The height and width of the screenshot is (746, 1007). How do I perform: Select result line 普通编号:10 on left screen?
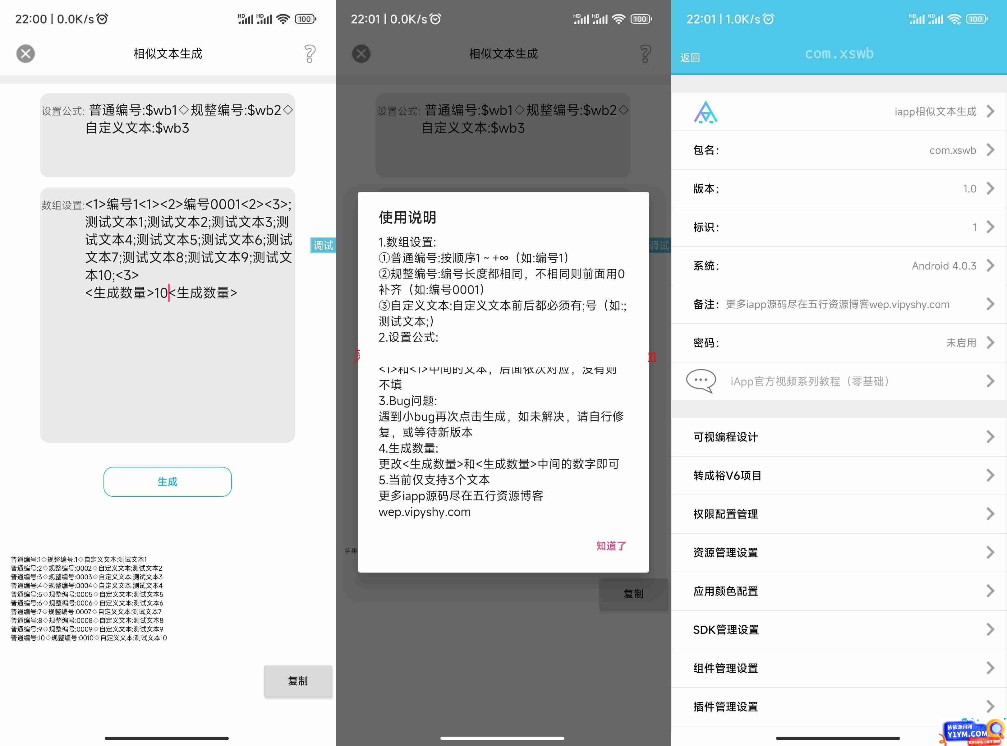89,638
